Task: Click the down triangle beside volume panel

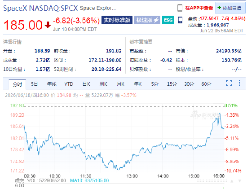Action: coord(240,181)
